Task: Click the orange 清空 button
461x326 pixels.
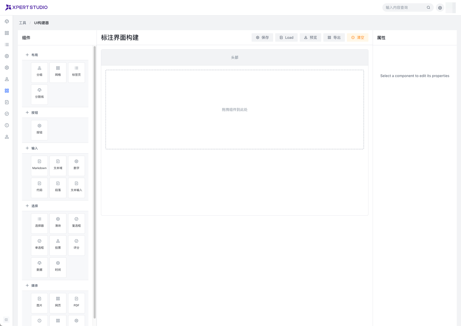Action: [x=358, y=37]
